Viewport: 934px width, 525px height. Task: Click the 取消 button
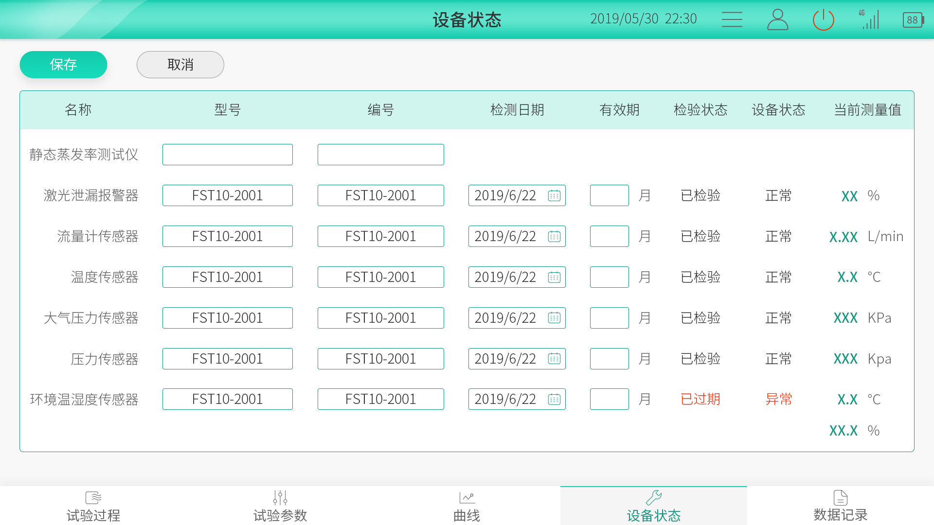[x=180, y=65]
